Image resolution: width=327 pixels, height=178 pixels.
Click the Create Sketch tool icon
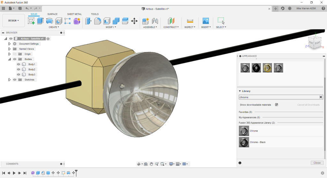31,21
